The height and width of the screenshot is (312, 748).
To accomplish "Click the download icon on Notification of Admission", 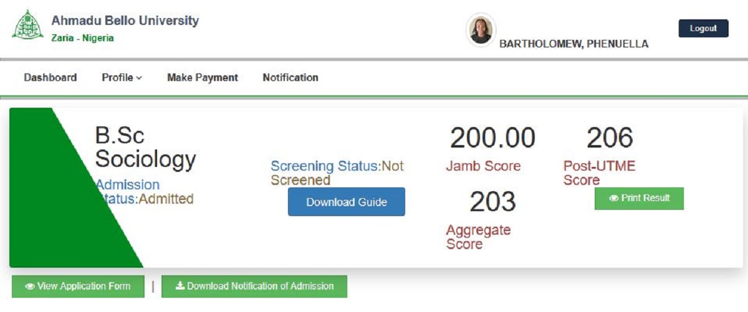I will [180, 286].
